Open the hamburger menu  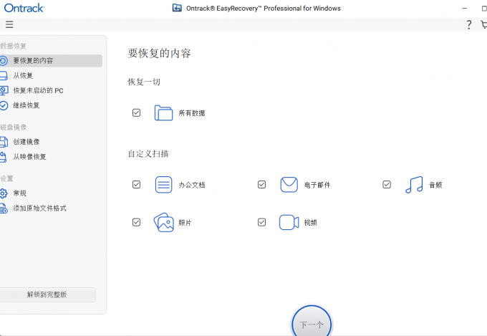[9, 24]
